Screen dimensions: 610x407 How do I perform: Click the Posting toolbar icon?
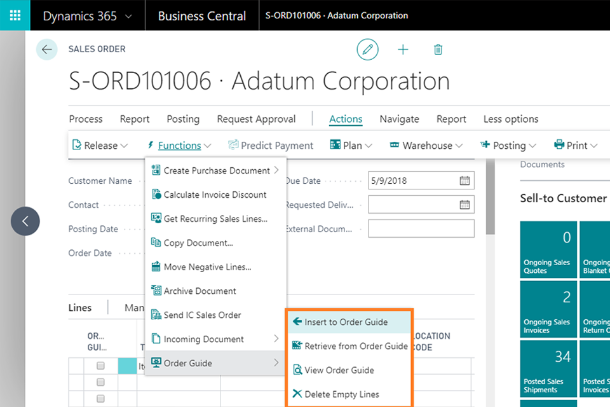[x=485, y=145]
